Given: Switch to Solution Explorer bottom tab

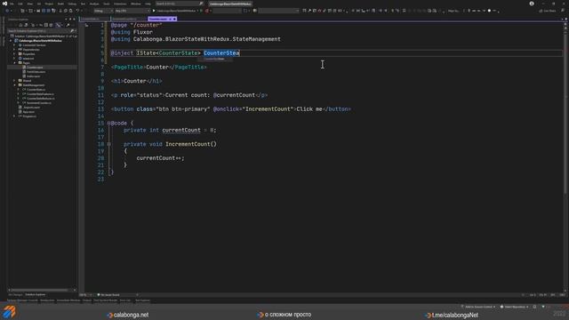Looking at the screenshot, I should coord(36,294).
